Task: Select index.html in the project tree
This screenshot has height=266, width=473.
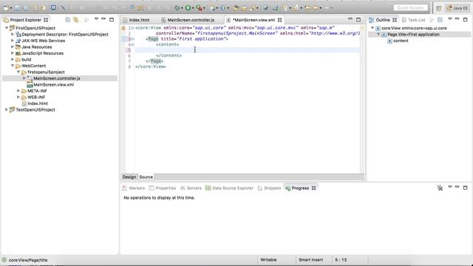Action: [38, 103]
